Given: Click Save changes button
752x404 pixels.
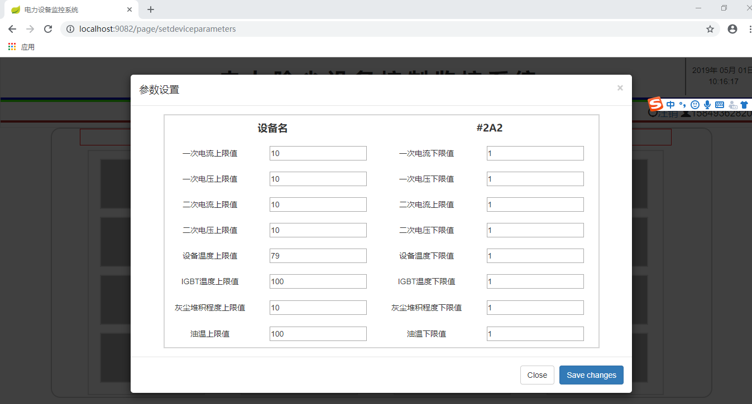Looking at the screenshot, I should click(x=591, y=375).
